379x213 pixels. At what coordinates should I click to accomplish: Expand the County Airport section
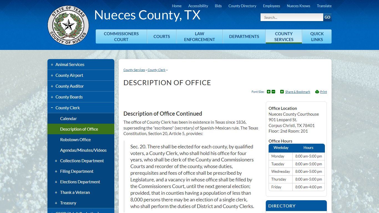point(52,75)
